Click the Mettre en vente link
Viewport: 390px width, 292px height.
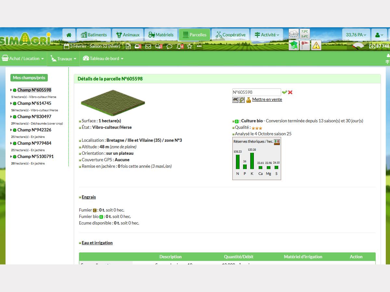tap(267, 100)
